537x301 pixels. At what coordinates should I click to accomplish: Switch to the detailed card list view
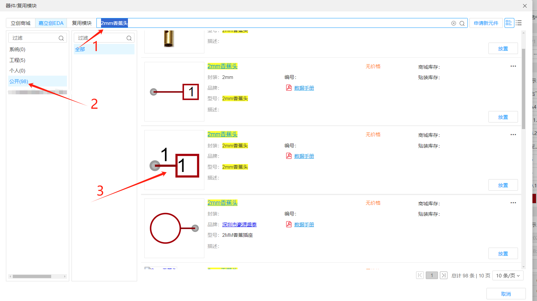tap(509, 23)
